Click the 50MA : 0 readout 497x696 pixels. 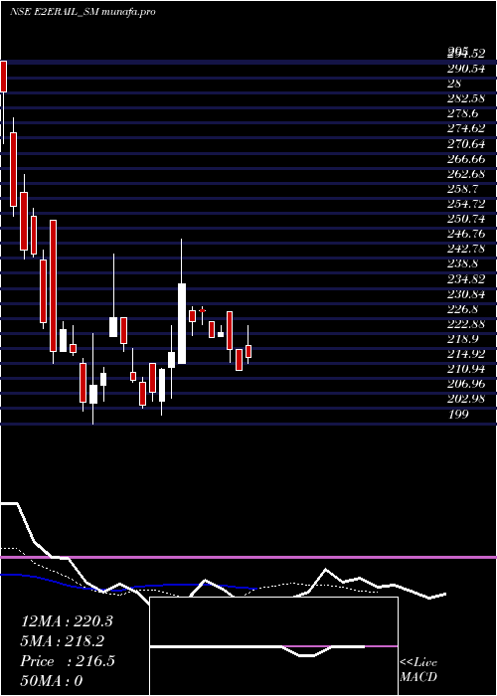pyautogui.click(x=52, y=681)
